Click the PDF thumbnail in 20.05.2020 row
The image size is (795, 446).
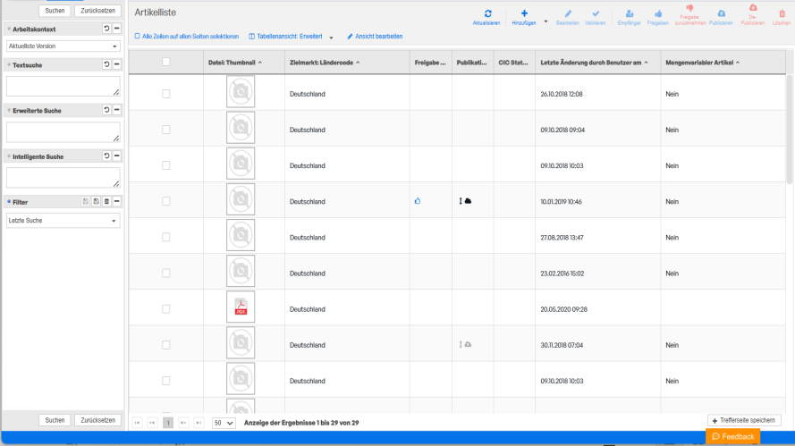pyautogui.click(x=241, y=307)
